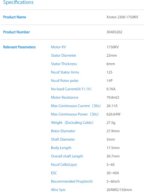The height and width of the screenshot is (194, 144).
Task: Click the Xrotor 2306 1750KV product name
Action: pos(122,17)
